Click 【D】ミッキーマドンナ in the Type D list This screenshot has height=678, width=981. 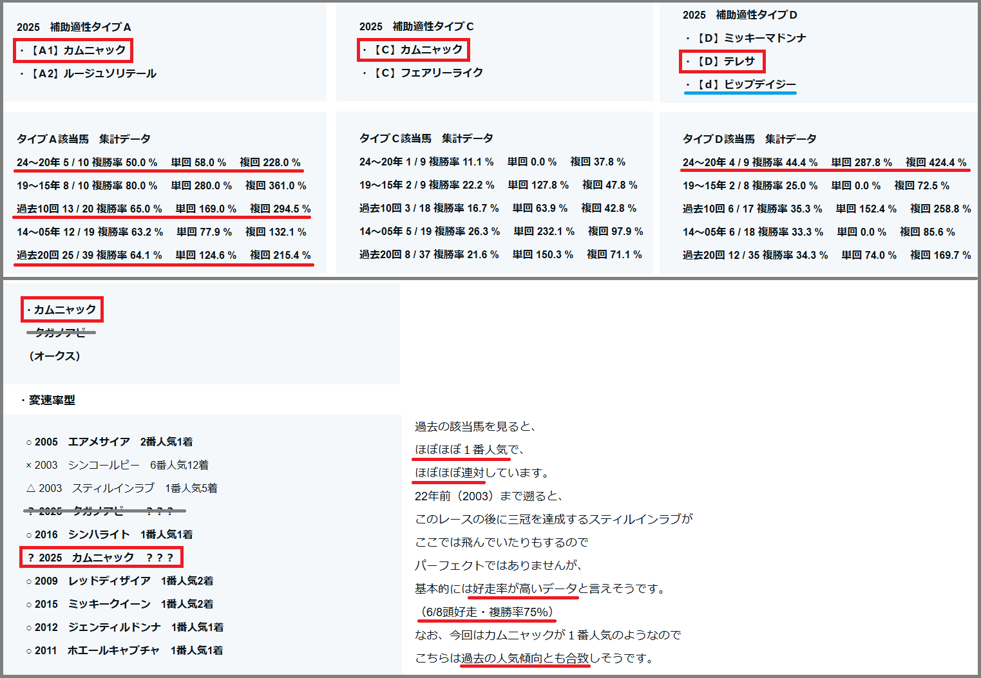pyautogui.click(x=746, y=38)
